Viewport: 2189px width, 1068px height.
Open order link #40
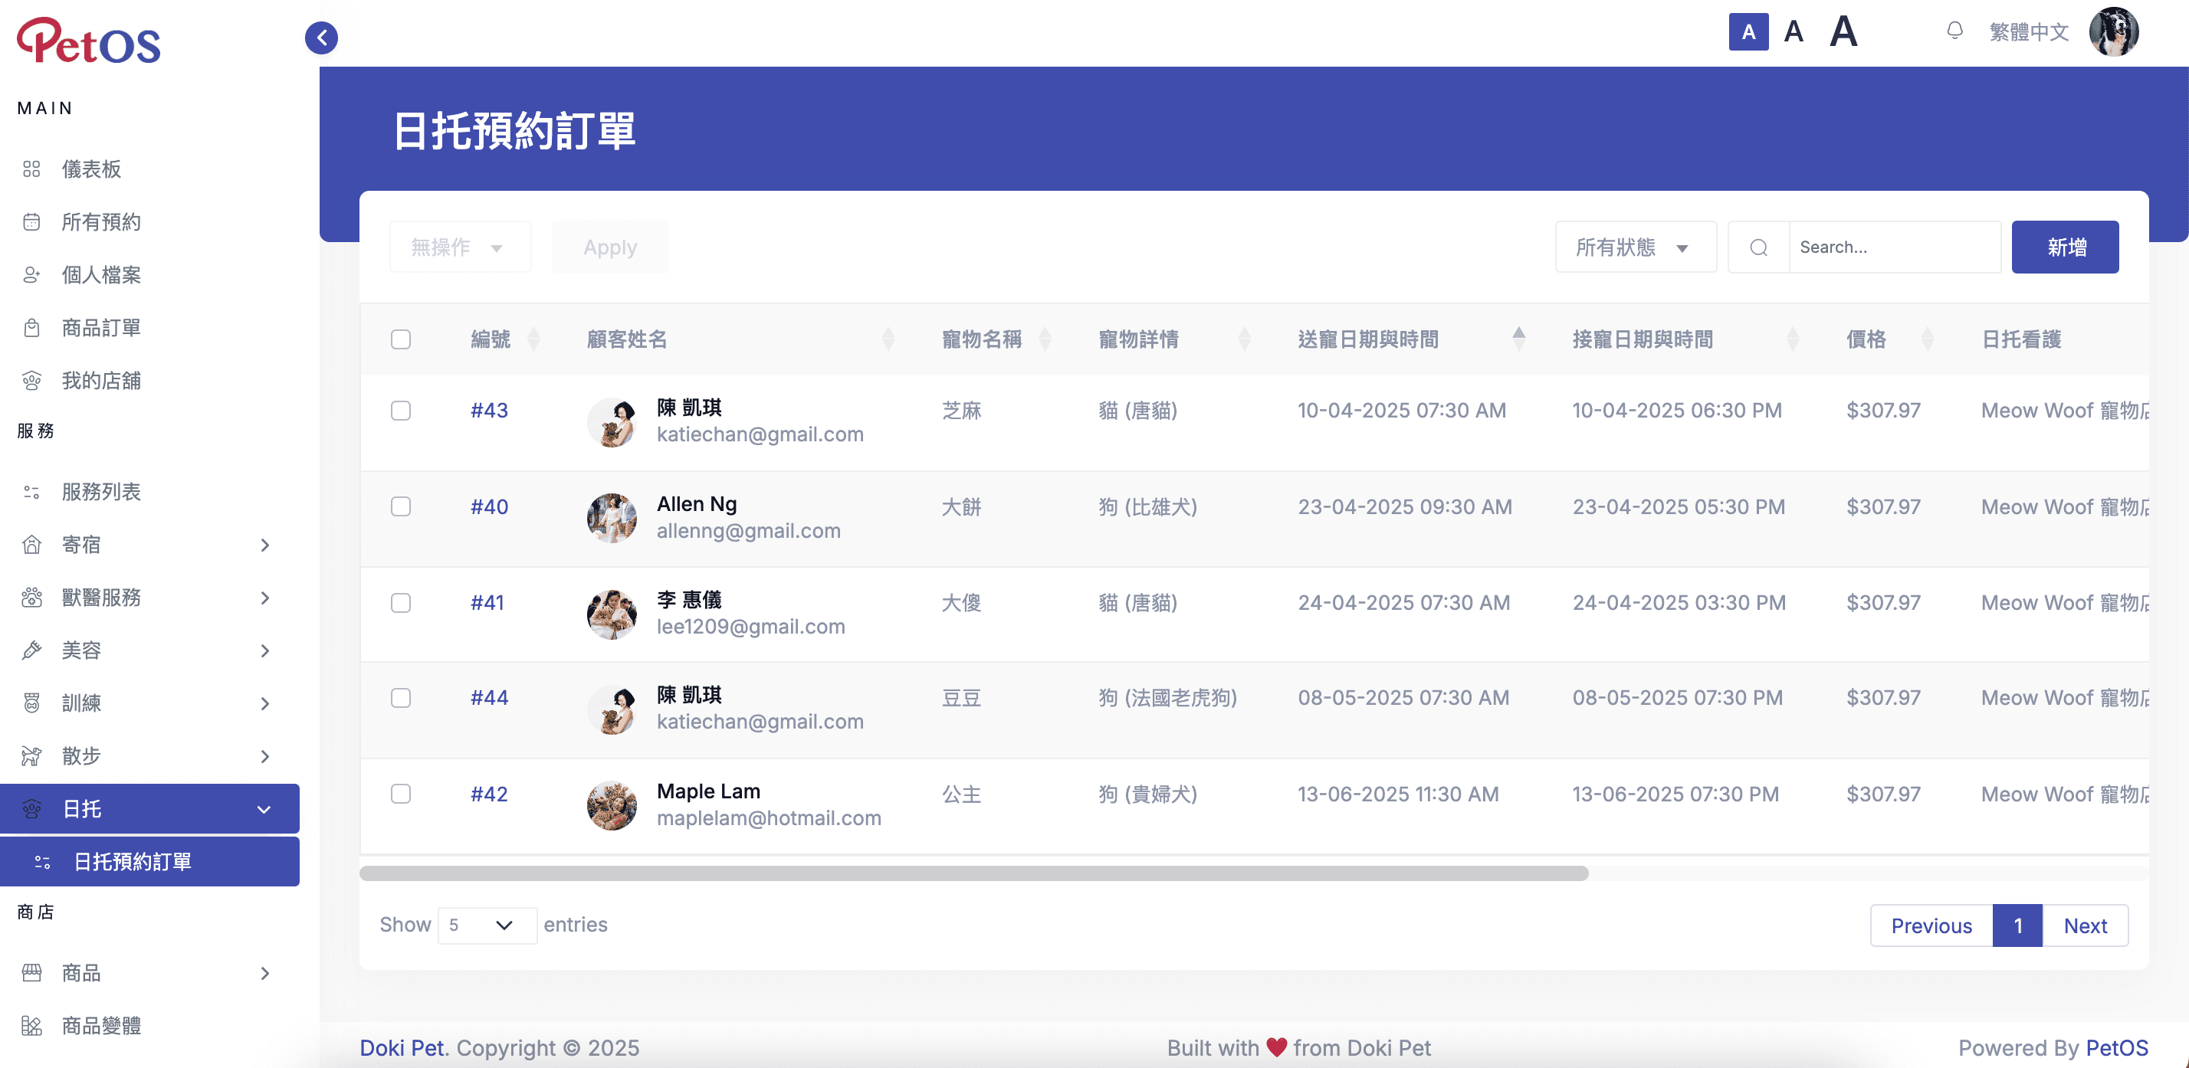pyautogui.click(x=490, y=506)
